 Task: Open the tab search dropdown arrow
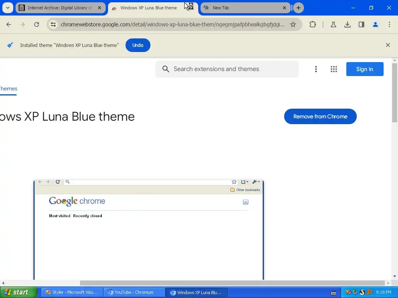(8, 8)
